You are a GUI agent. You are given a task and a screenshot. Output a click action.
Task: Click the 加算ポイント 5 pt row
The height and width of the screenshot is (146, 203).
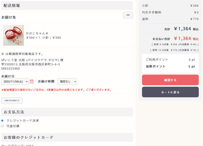click(170, 67)
